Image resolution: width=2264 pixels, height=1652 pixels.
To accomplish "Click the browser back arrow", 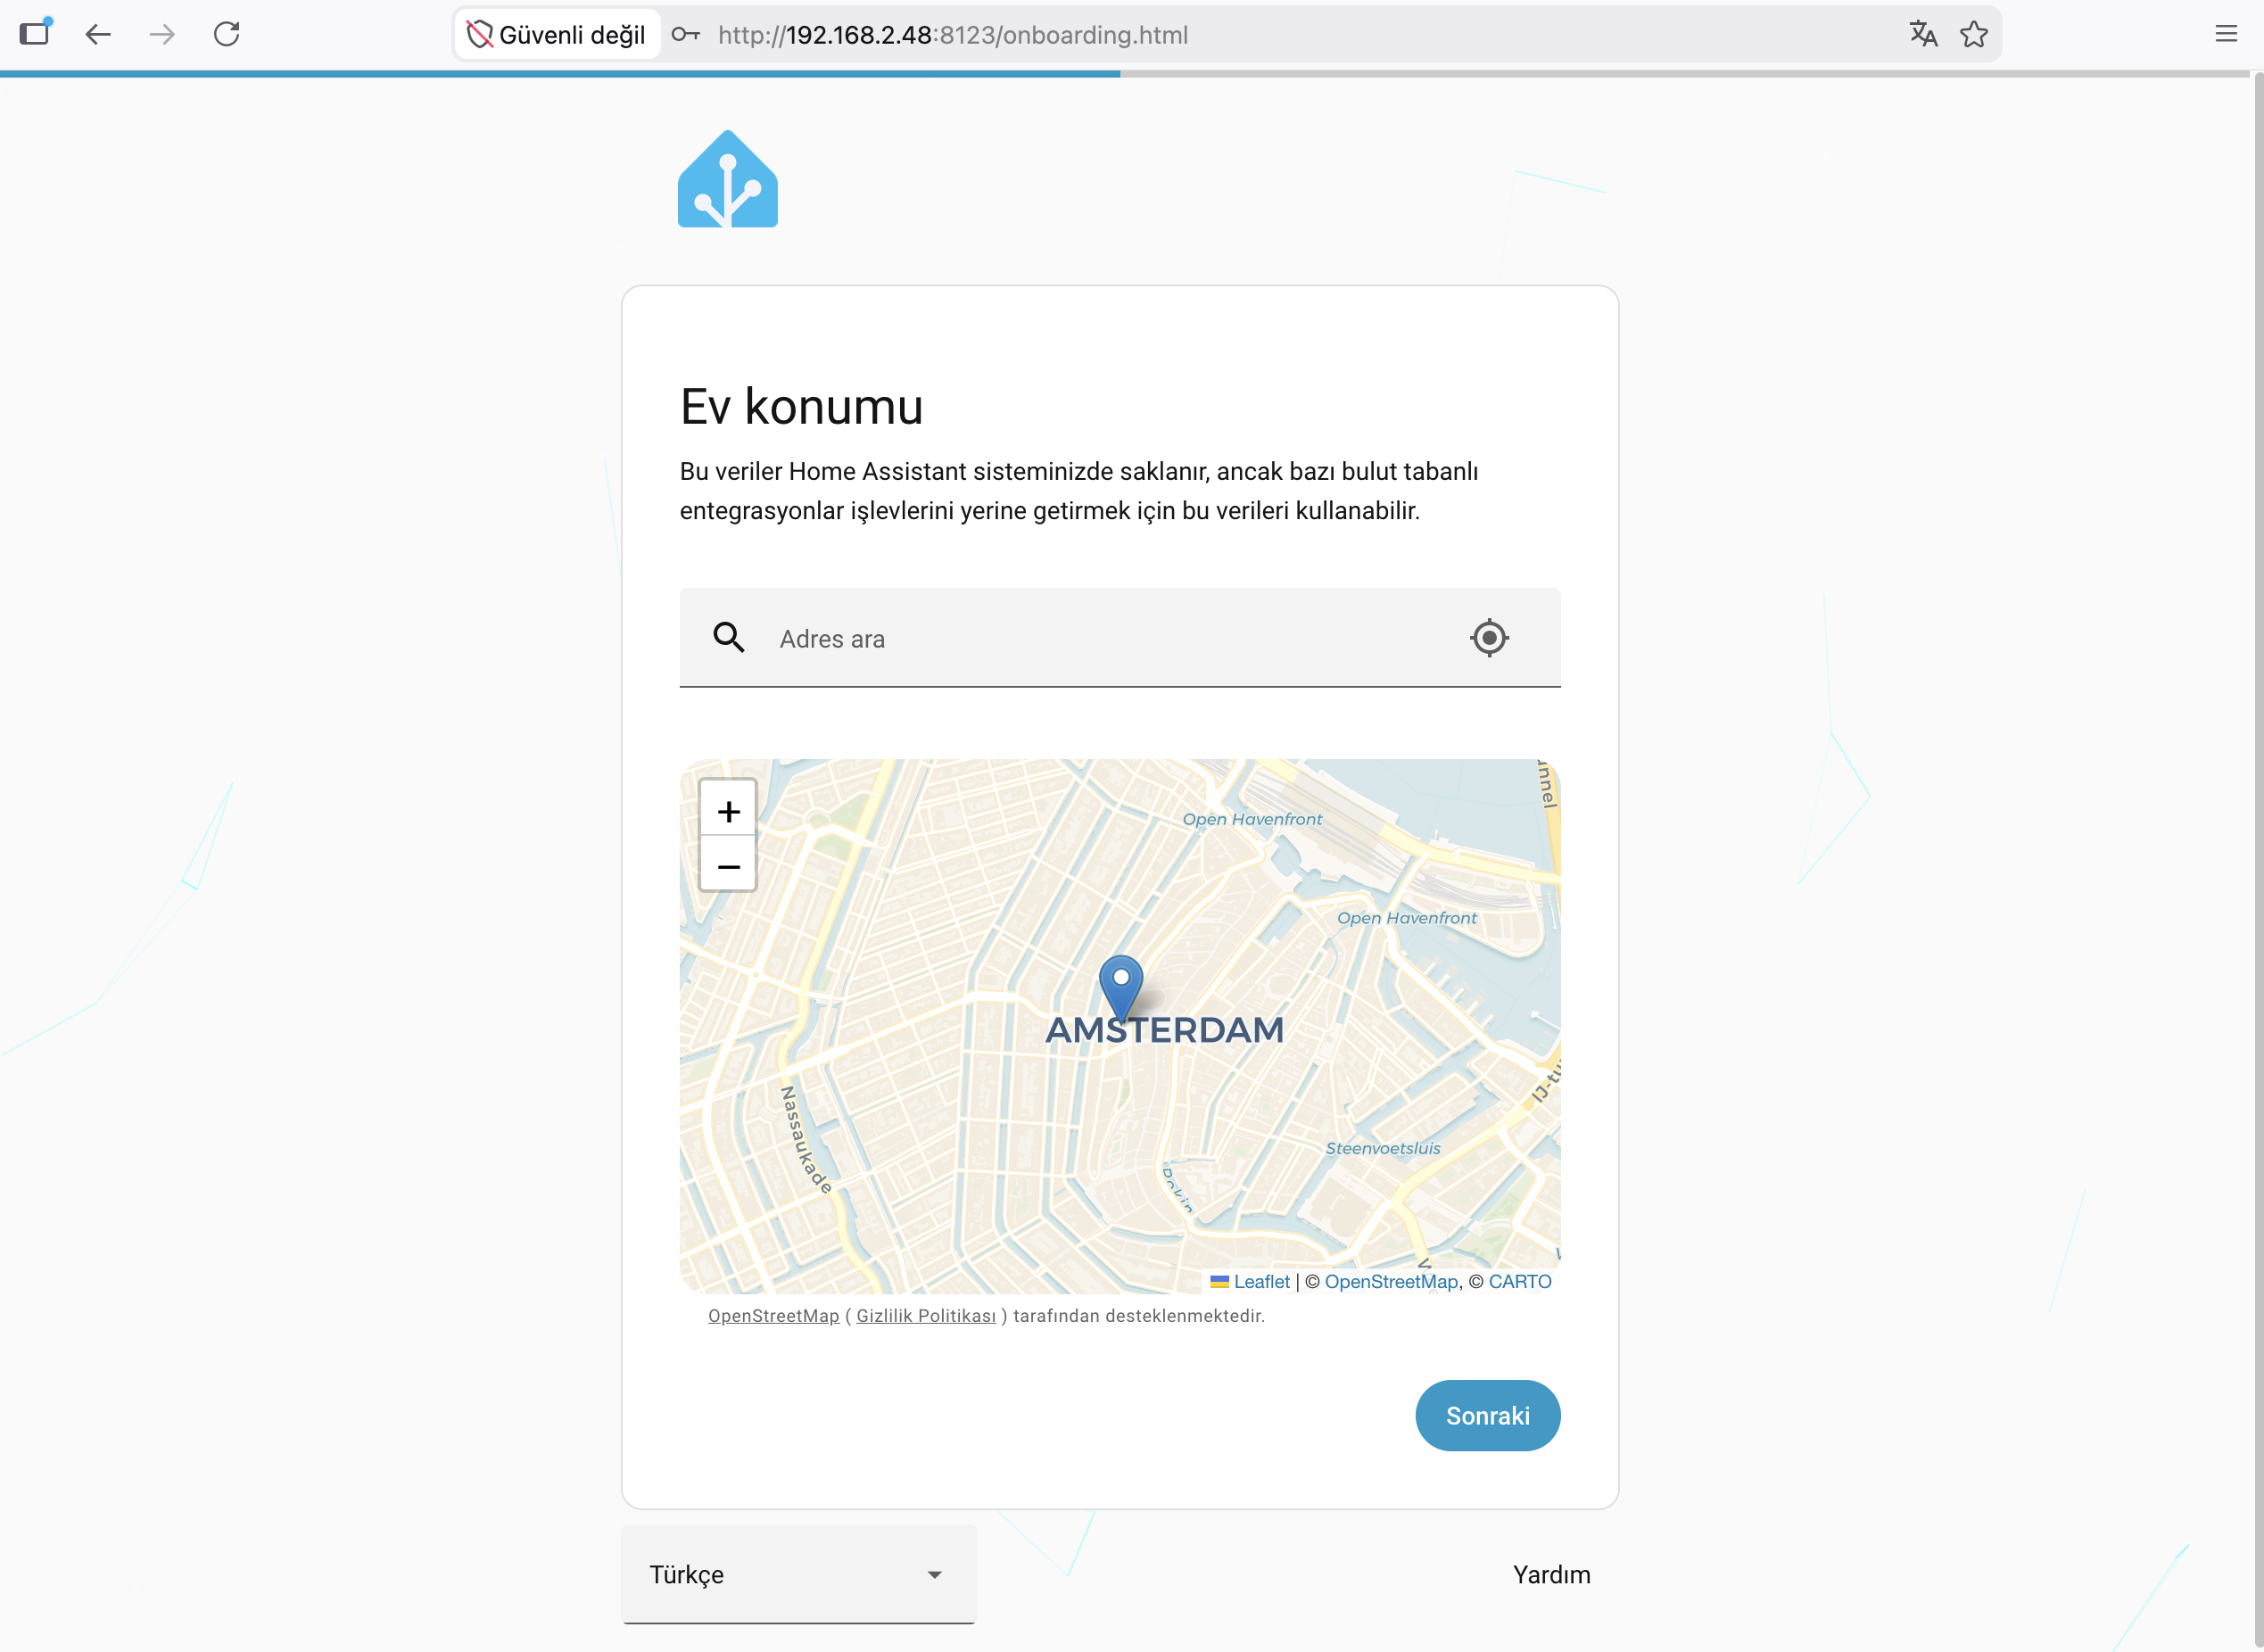I will pyautogui.click(x=98, y=35).
